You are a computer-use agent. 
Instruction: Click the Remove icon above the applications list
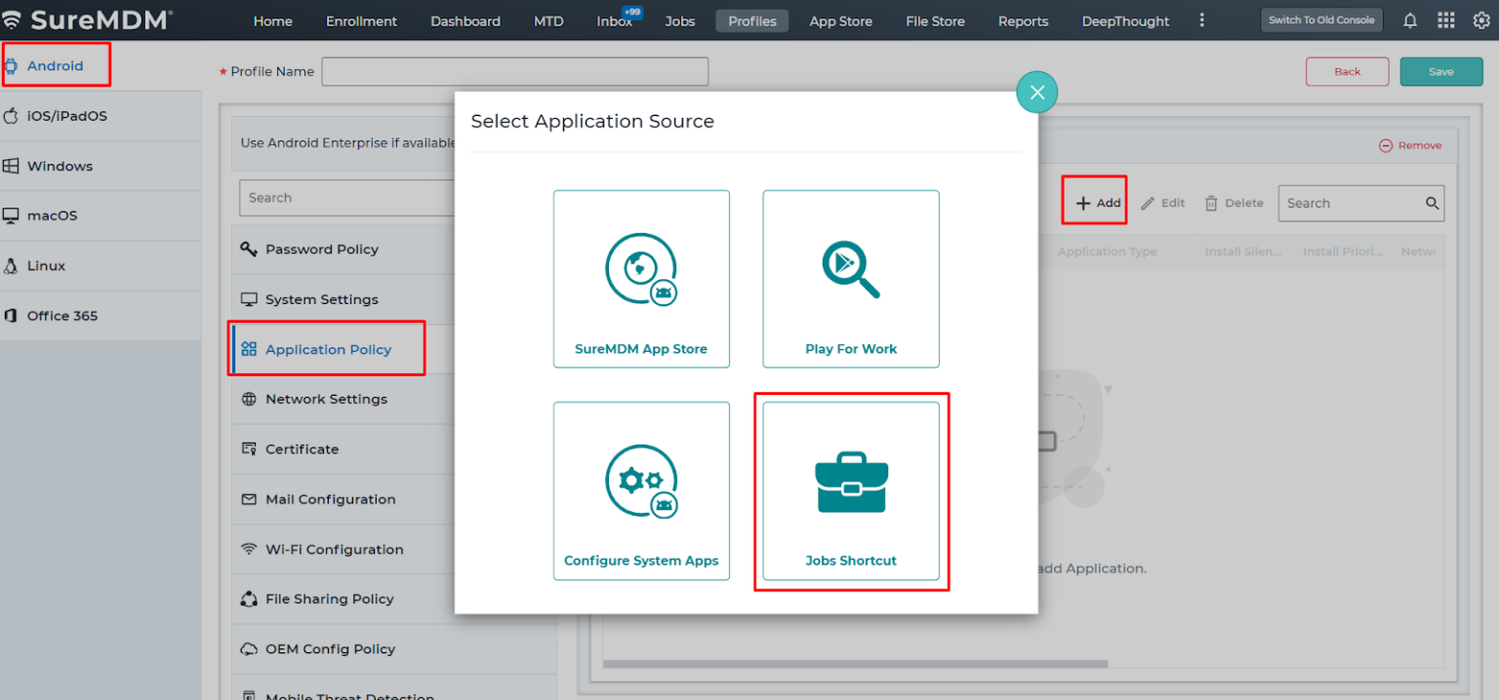[1409, 144]
